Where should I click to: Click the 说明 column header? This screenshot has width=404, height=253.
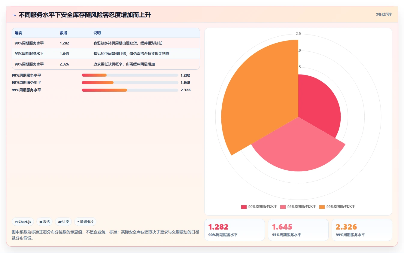(x=97, y=33)
